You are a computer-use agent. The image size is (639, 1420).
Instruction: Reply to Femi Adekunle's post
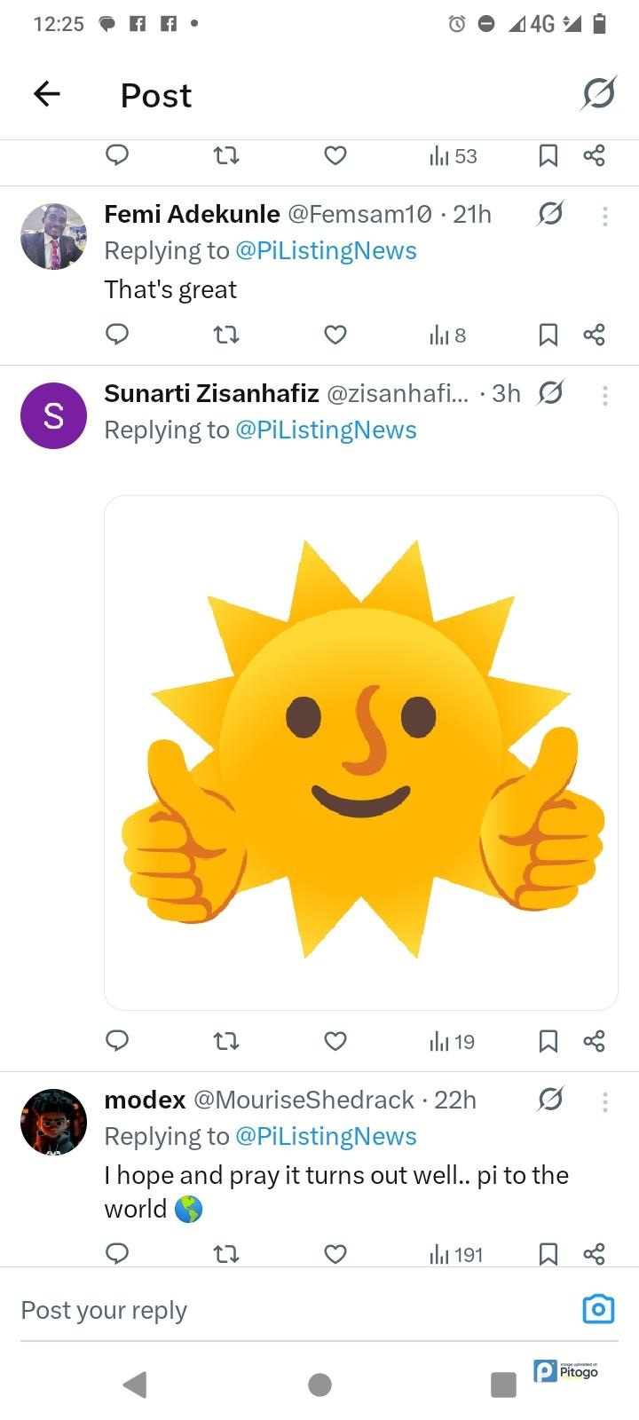tap(117, 335)
